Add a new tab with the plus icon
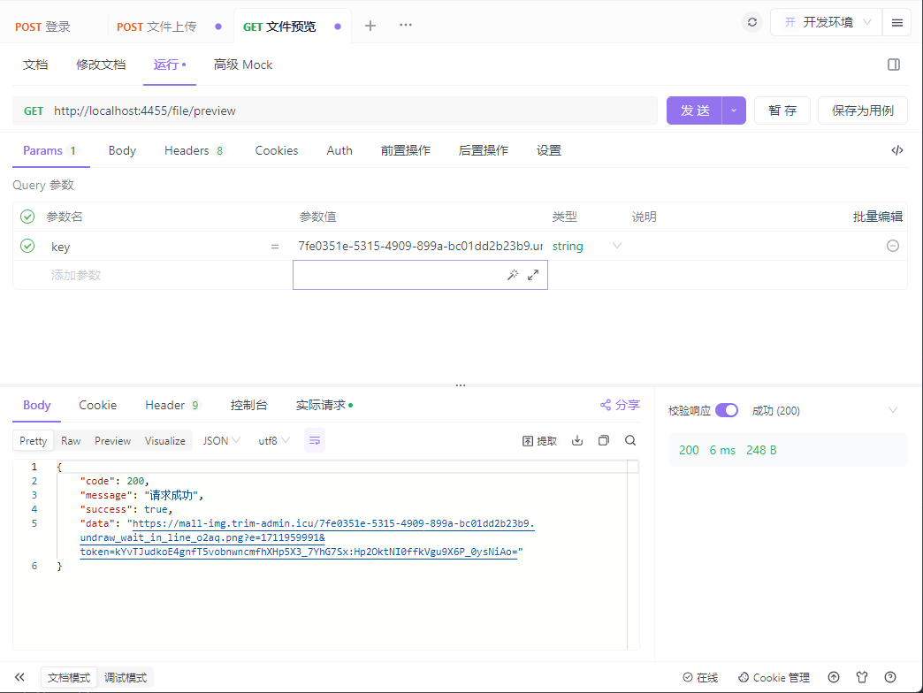 (370, 26)
